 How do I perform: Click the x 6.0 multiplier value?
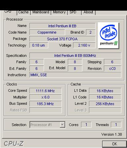(x=45, y=97)
